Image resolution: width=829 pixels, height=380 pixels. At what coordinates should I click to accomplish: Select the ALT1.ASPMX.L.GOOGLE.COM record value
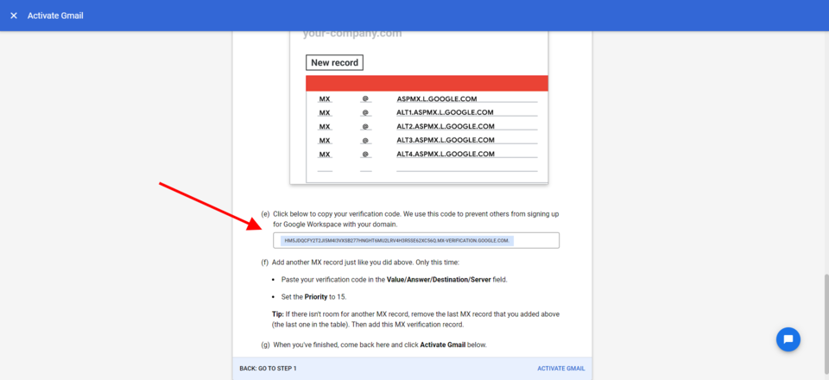pyautogui.click(x=445, y=112)
